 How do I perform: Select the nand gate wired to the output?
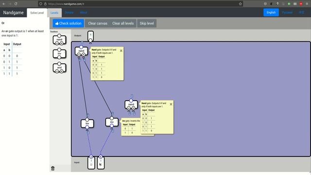[81, 51]
